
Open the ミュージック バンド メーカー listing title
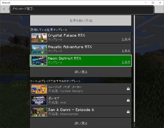point(65,87)
